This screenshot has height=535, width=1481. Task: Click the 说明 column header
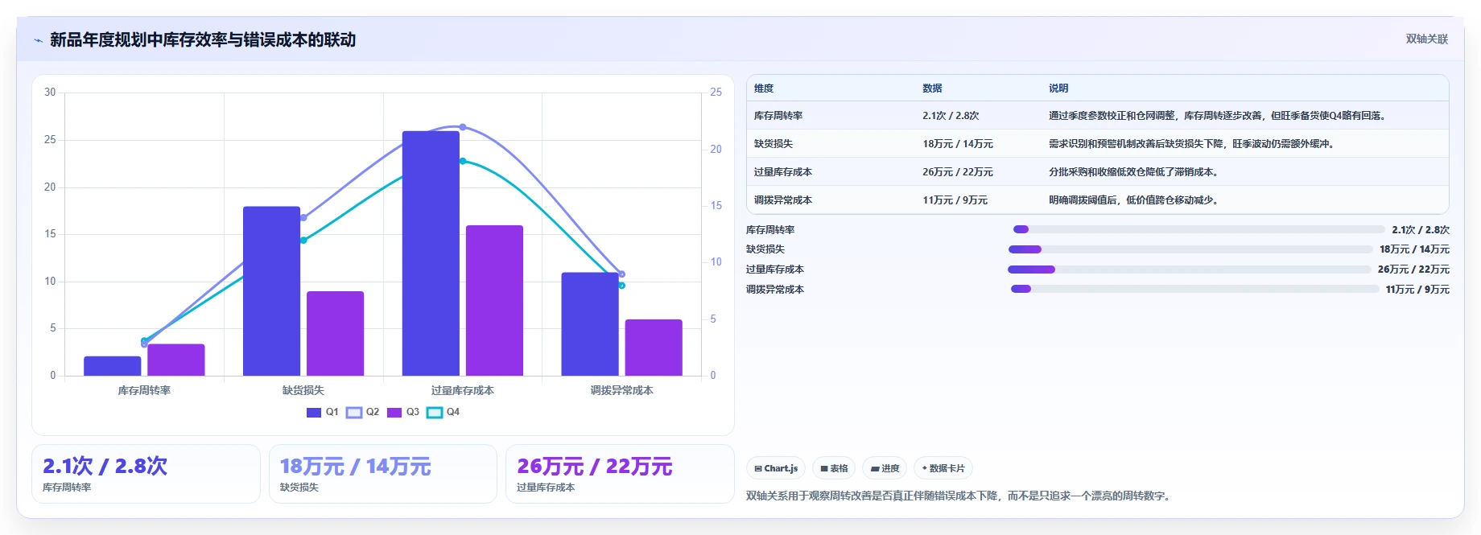[x=1058, y=88]
